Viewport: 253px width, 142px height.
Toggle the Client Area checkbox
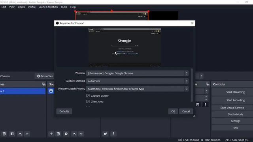tap(88, 102)
